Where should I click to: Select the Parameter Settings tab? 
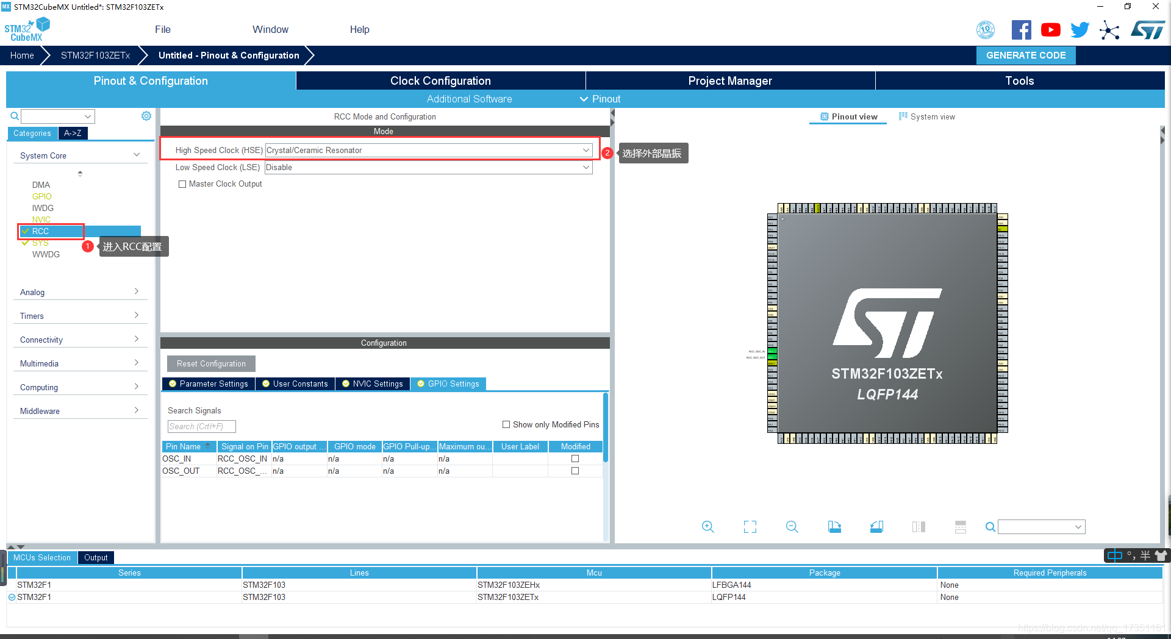[x=209, y=384]
